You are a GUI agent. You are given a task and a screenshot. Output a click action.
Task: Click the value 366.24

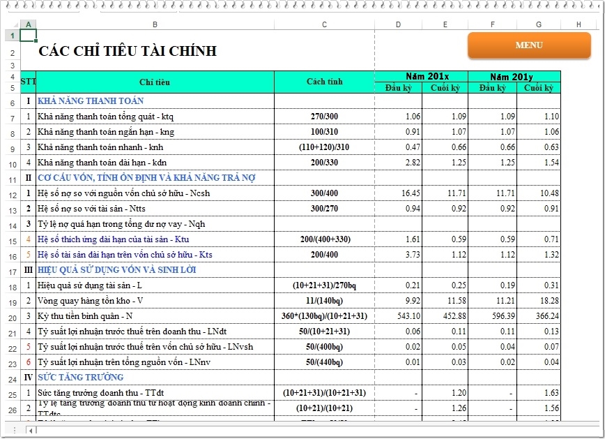[x=548, y=316]
